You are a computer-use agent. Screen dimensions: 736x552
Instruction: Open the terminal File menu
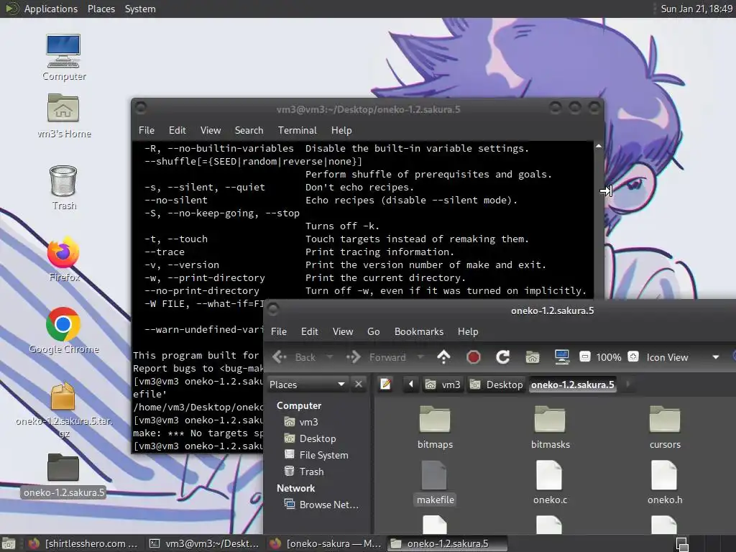[x=147, y=130]
